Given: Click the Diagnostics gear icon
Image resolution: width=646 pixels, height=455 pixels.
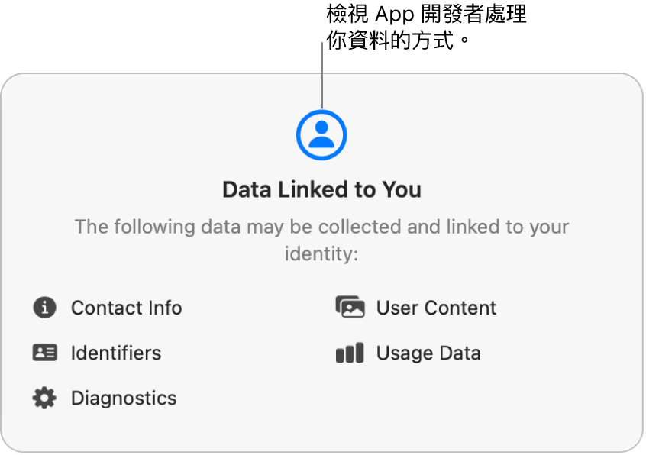Looking at the screenshot, I should point(44,398).
